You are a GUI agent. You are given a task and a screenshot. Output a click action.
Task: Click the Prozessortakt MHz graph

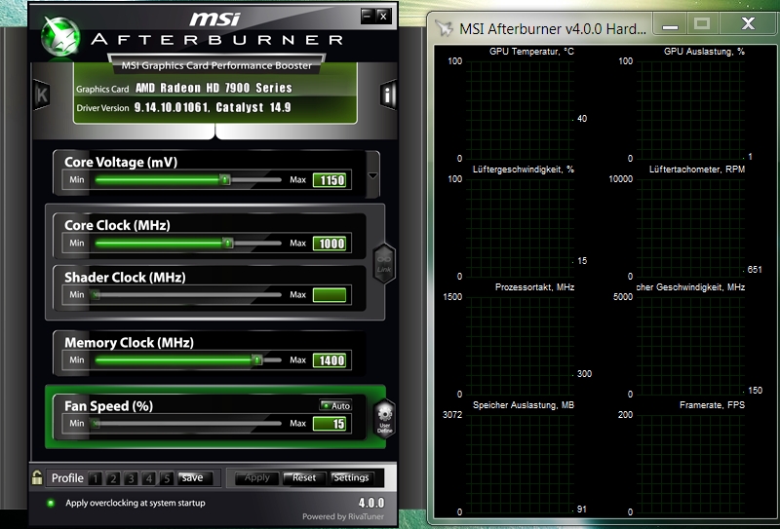[519, 345]
